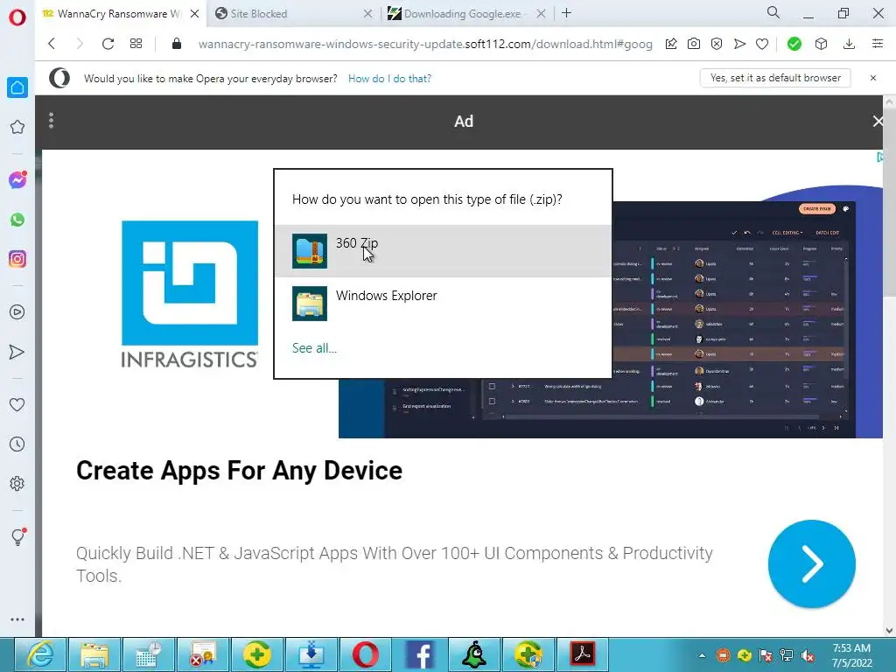This screenshot has width=896, height=672.
Task: Launch Internet Explorer from taskbar
Action: [41, 654]
